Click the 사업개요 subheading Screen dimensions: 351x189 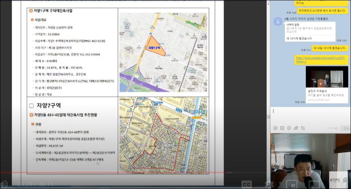tap(40, 20)
